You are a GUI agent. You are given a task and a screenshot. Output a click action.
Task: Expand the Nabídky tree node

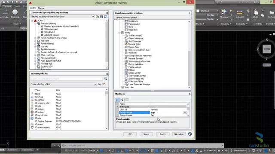pos(35,47)
